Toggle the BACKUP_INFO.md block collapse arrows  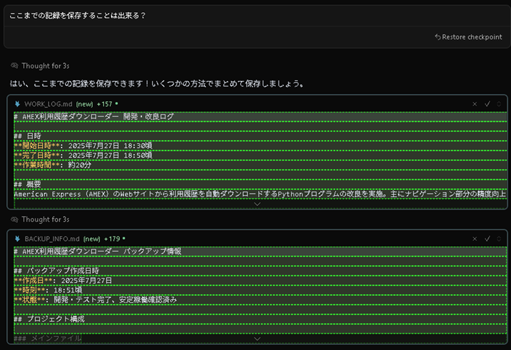pyautogui.click(x=499, y=239)
